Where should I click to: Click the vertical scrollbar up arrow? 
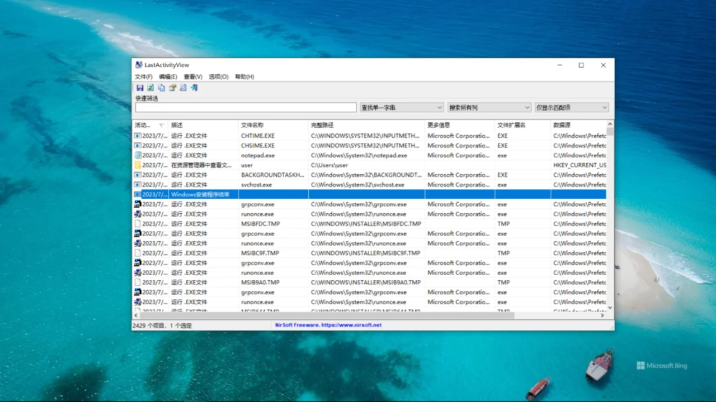[610, 124]
